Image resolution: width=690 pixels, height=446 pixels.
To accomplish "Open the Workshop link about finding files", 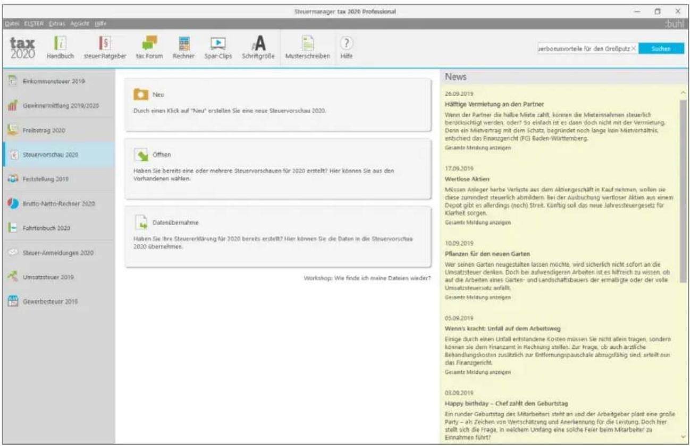I will point(367,278).
